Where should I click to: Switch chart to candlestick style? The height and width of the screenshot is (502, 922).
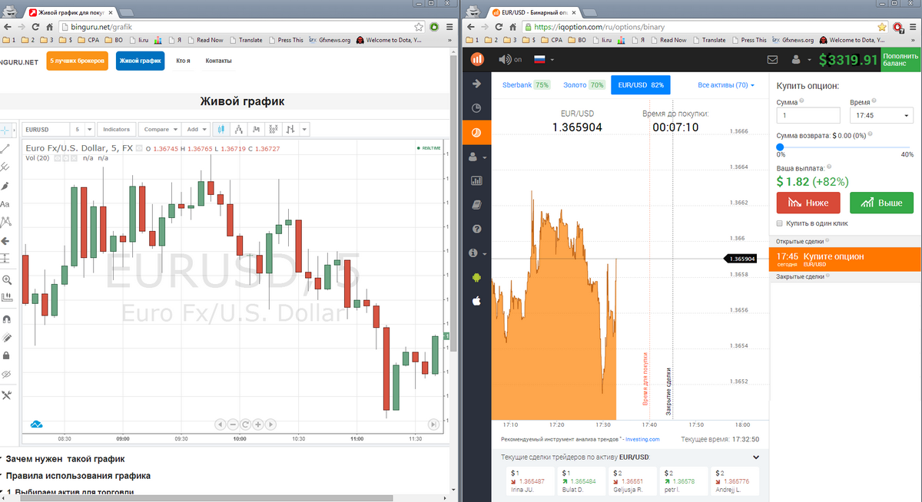(221, 129)
